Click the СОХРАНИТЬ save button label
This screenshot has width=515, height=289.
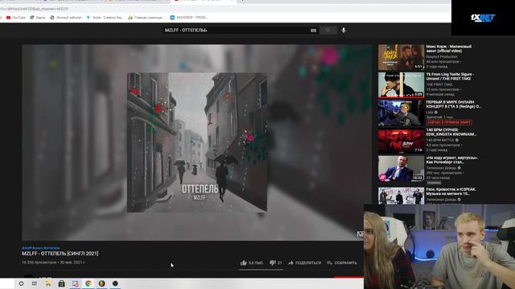click(x=345, y=263)
